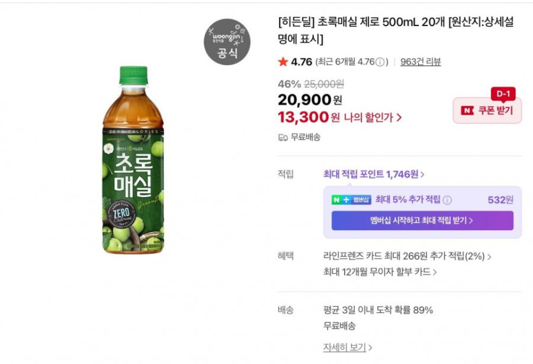This screenshot has width=533, height=364.
Task: Click the Woongjin official brand badge
Action: (227, 41)
